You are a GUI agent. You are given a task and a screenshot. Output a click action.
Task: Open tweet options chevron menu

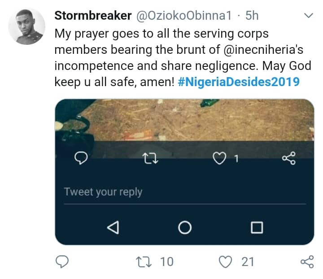point(309,16)
